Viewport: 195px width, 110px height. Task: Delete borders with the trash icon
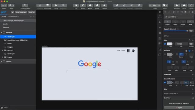[186, 51]
